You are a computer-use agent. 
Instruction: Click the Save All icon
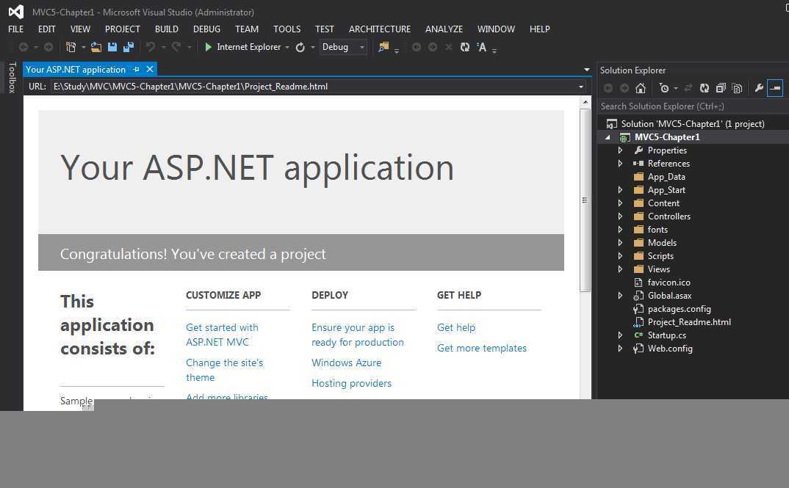click(x=129, y=47)
